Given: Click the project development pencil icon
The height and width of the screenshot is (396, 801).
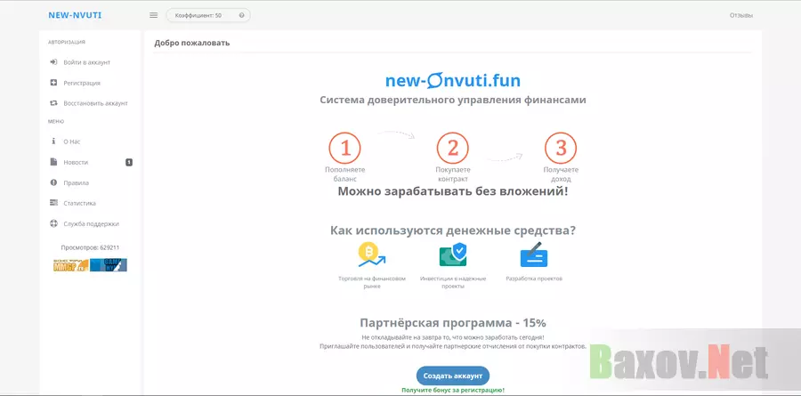Looking at the screenshot, I should [534, 255].
